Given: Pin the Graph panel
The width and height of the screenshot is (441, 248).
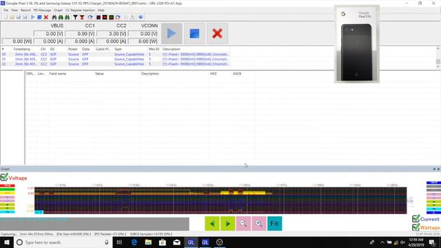Looking at the screenshot, I should 434,169.
